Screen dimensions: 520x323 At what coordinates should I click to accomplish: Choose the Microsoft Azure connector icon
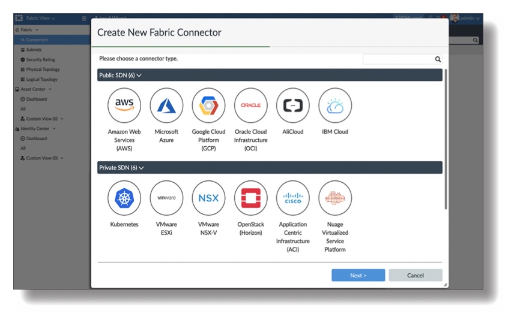[x=166, y=105]
